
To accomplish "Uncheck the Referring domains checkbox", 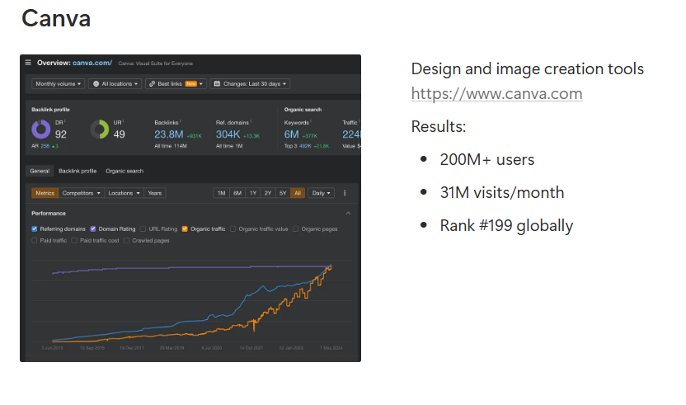I will point(35,228).
